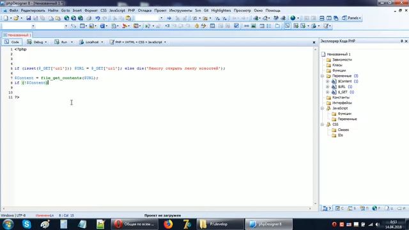Click the editor vertical scrollbar
Screen dimensions: 409x230
point(315,126)
